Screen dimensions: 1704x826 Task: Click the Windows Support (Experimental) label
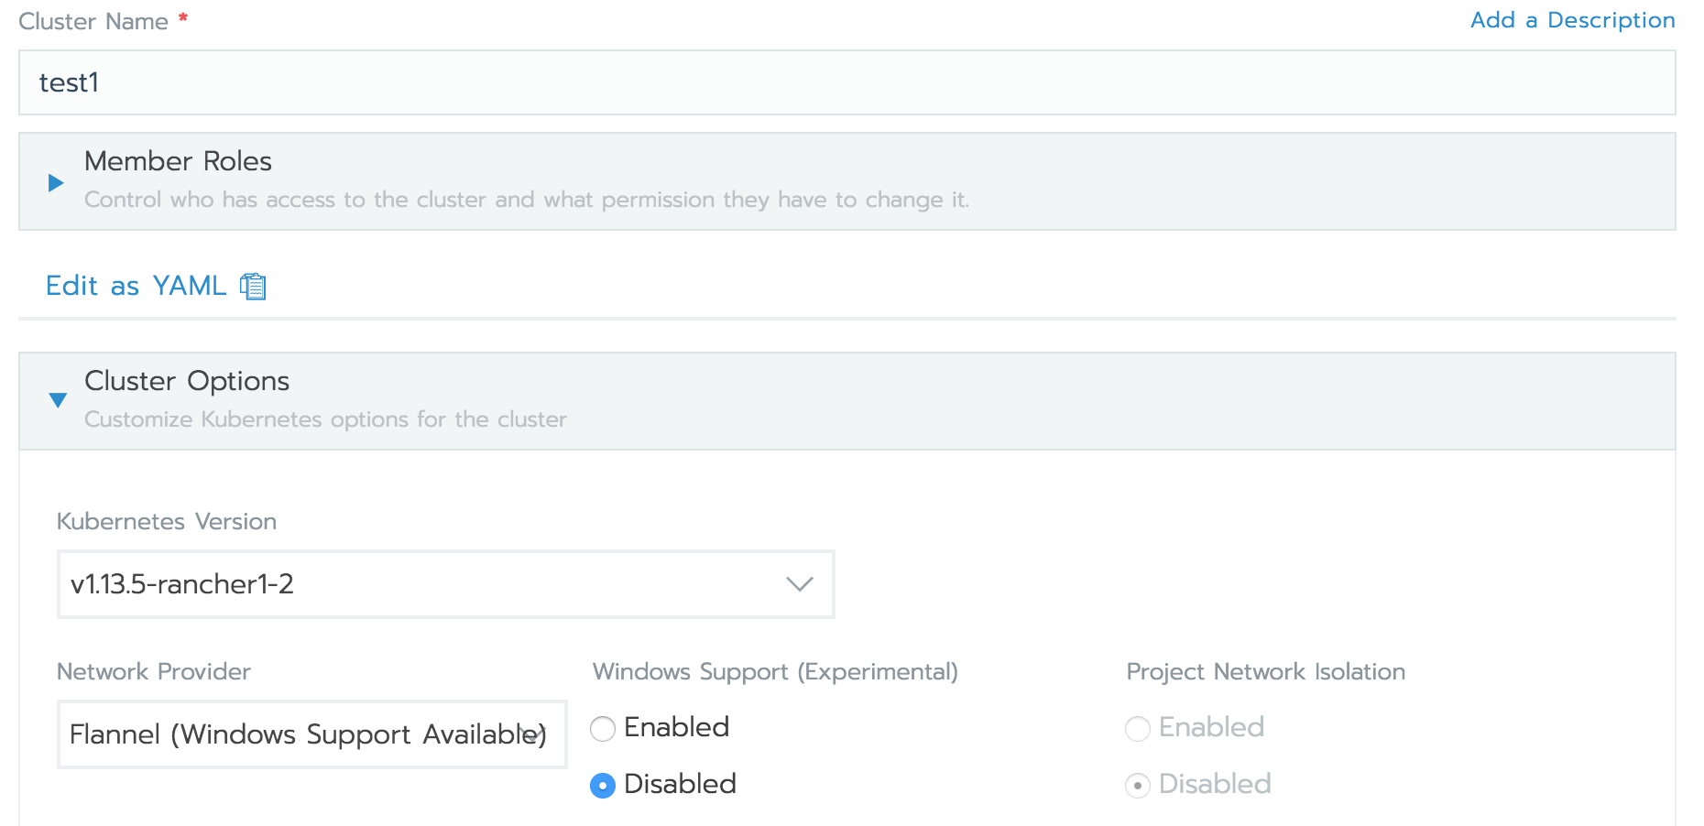[775, 672]
